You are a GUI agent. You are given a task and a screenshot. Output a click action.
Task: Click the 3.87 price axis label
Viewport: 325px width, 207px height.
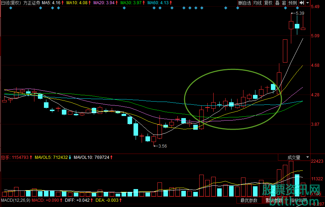tap(315, 124)
